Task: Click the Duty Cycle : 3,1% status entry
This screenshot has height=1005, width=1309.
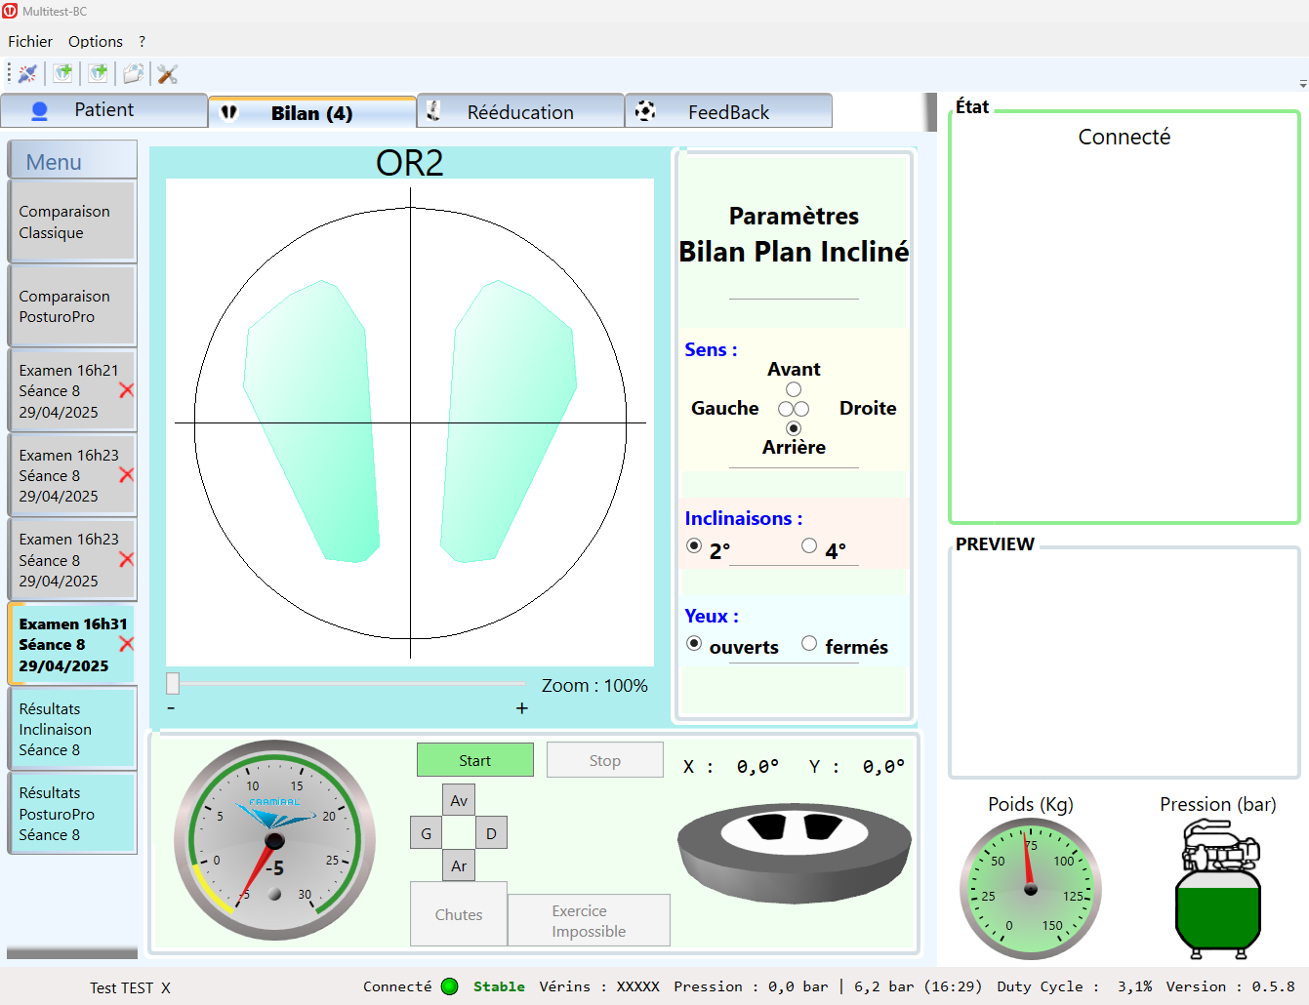Action: pos(1074,986)
